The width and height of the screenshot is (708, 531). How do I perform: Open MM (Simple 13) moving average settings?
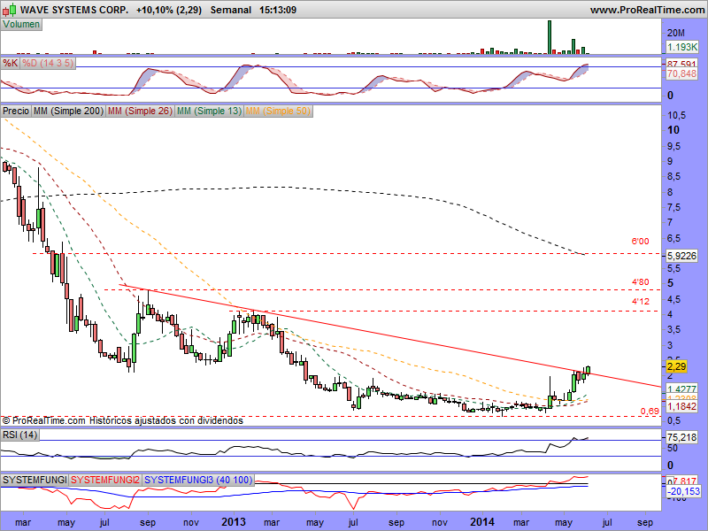209,111
